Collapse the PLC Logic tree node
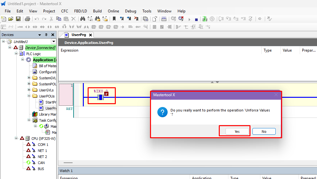 coord(16,54)
